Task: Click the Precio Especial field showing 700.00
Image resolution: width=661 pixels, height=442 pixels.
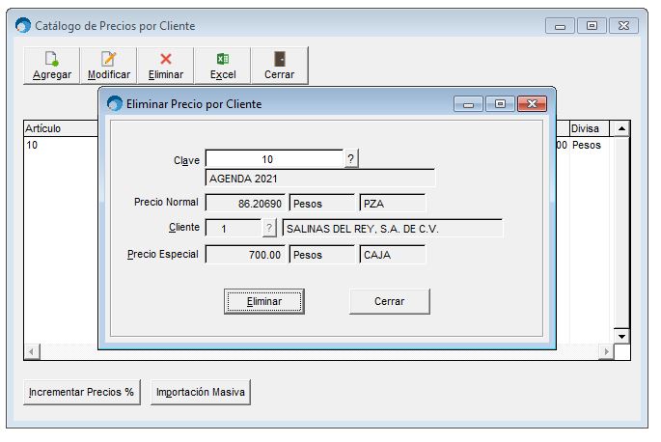Action: [245, 255]
